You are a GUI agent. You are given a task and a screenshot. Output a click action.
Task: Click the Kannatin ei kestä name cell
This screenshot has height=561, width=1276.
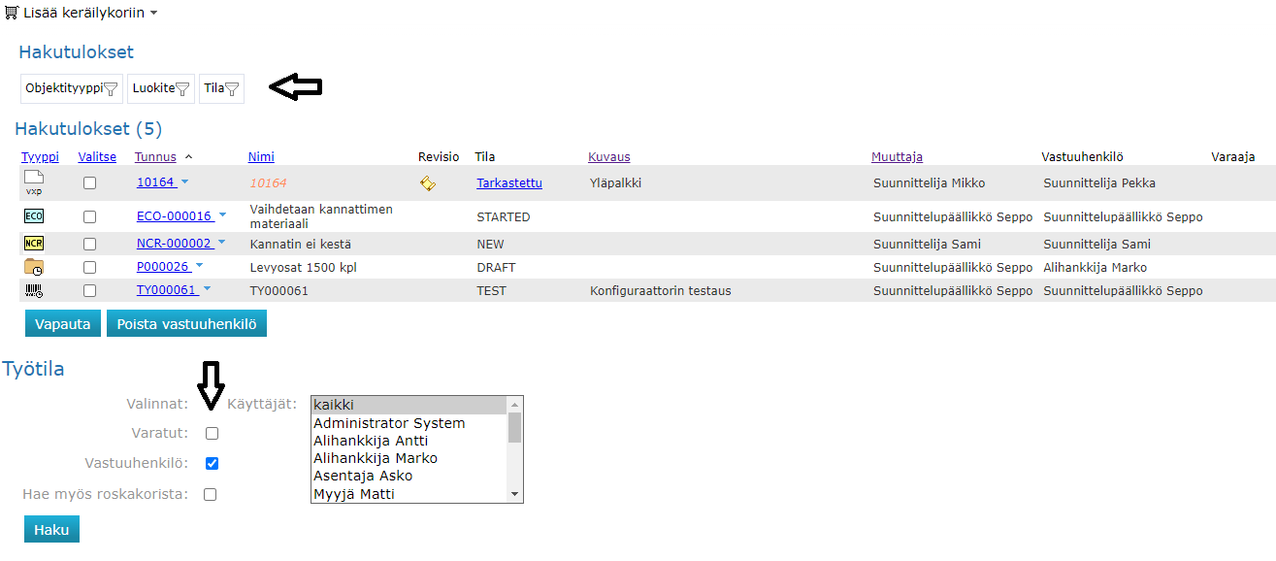[x=301, y=244]
